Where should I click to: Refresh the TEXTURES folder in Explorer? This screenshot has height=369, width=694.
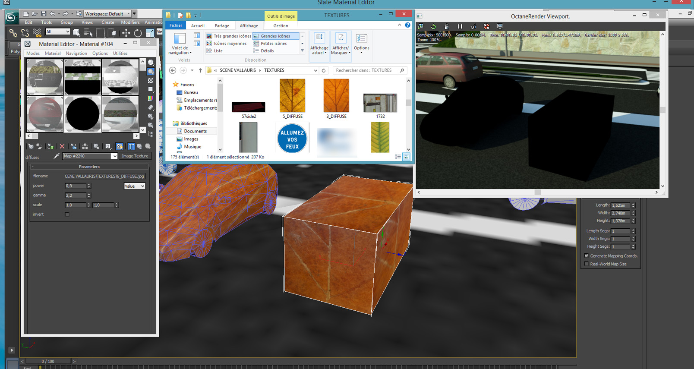(324, 70)
